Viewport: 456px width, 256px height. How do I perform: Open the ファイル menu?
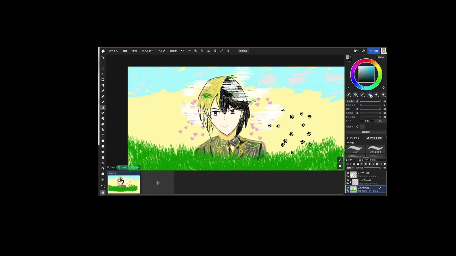(113, 50)
